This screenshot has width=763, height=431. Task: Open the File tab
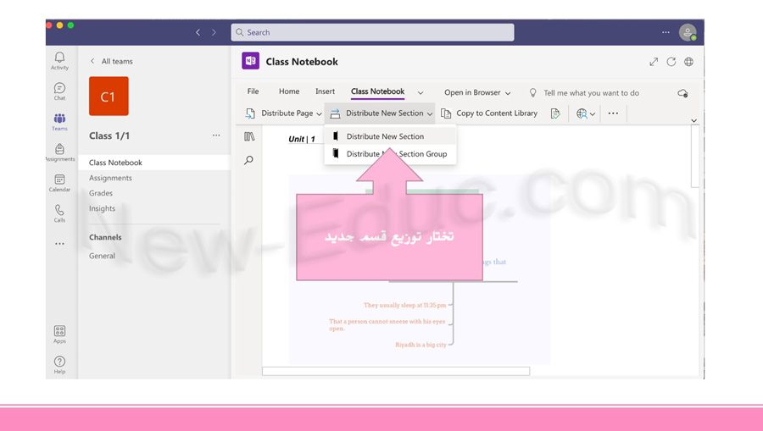pos(253,91)
